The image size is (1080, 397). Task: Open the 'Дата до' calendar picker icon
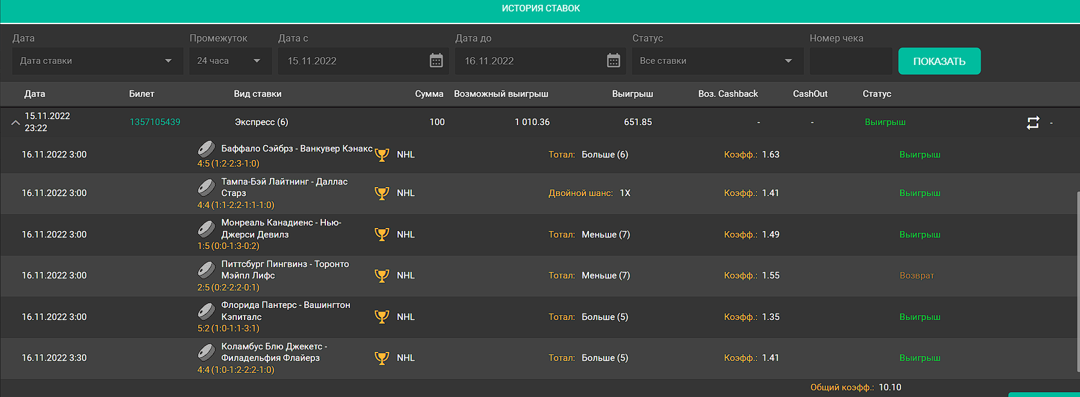click(613, 61)
